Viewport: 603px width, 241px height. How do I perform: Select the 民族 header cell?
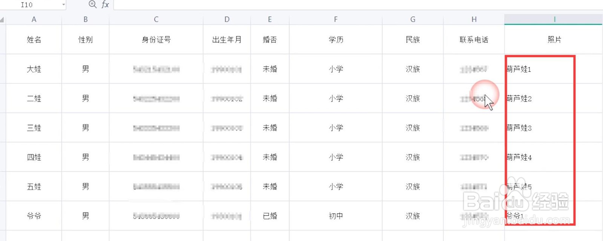(x=413, y=40)
